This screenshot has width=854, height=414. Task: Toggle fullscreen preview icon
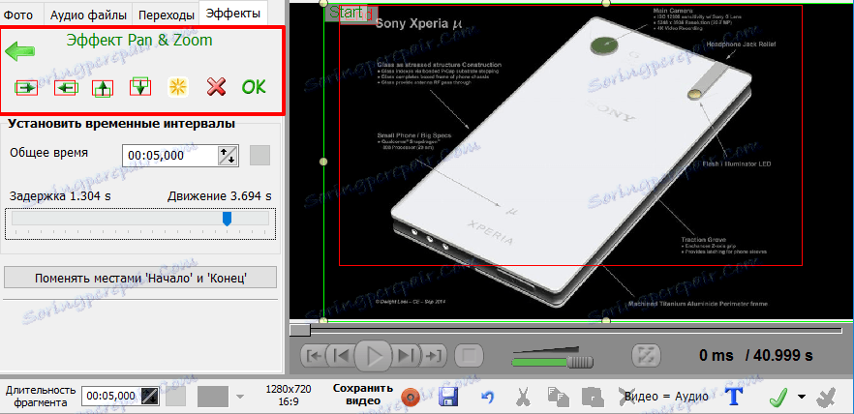pos(647,355)
